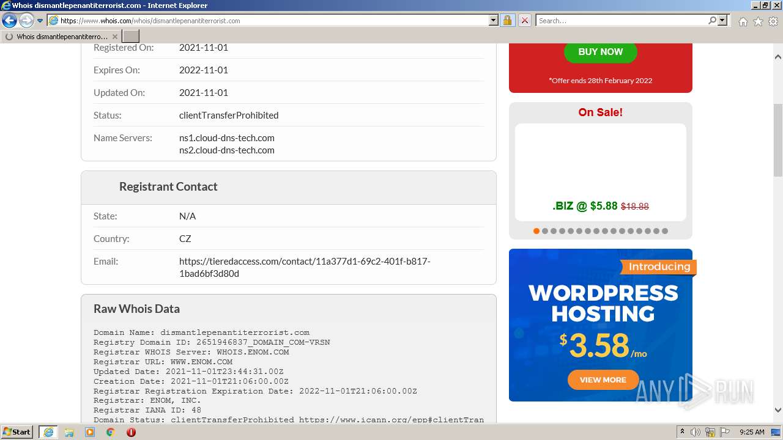Click the VIEW MORE WordPress hosting button

603,380
